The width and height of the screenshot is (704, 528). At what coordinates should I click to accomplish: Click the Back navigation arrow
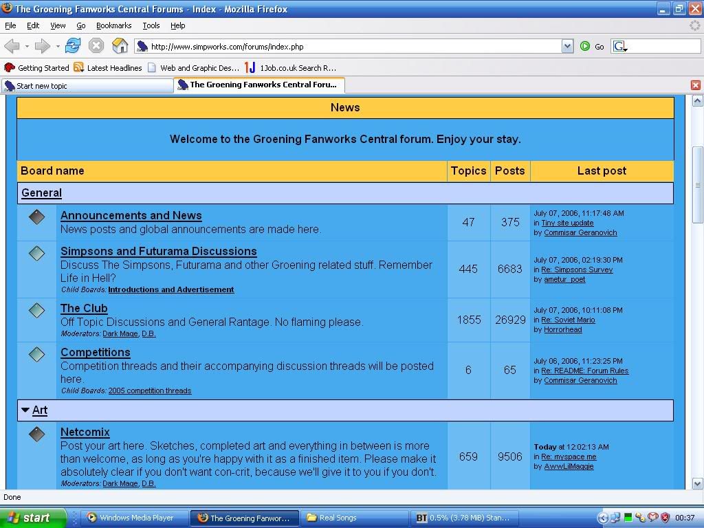pyautogui.click(x=12, y=46)
